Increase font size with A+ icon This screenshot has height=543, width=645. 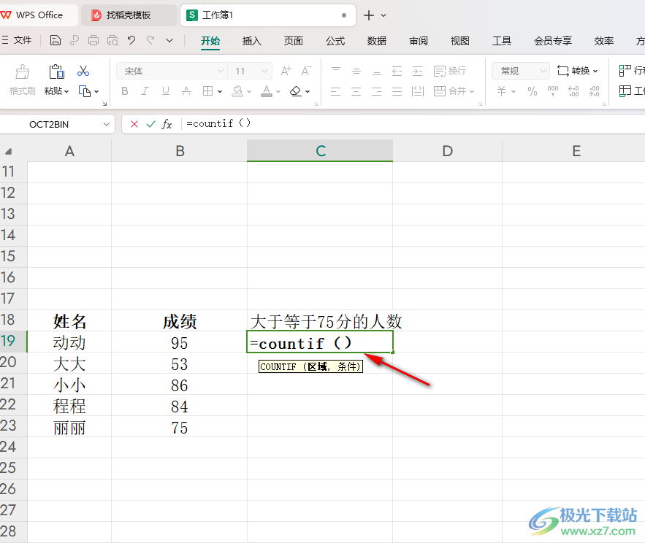tap(286, 71)
